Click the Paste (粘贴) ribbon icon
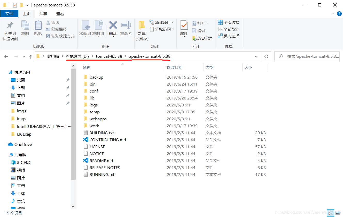 (x=38, y=26)
